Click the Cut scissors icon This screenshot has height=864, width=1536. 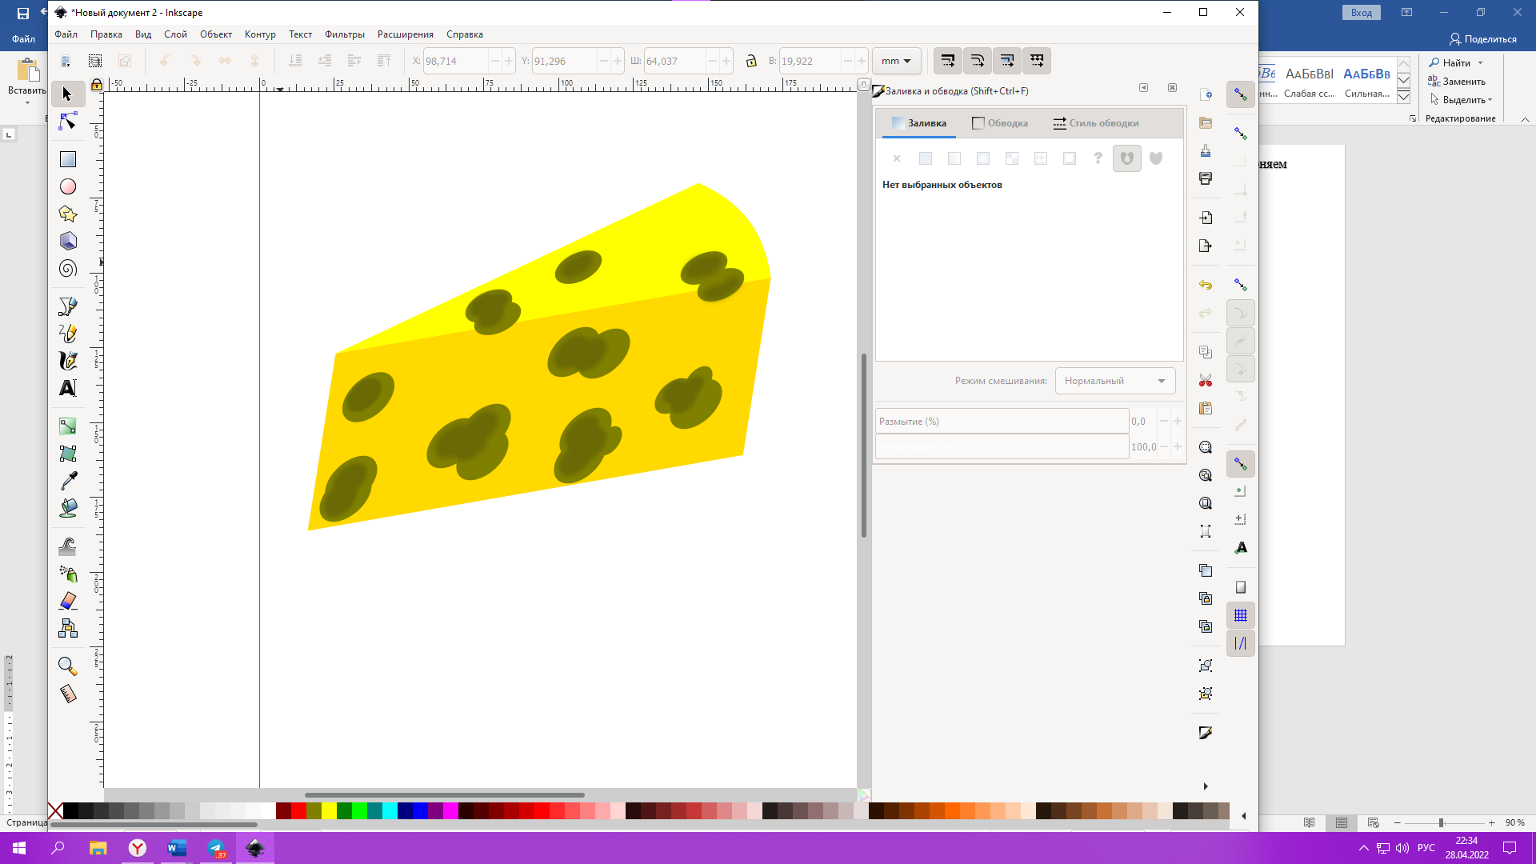click(1206, 380)
